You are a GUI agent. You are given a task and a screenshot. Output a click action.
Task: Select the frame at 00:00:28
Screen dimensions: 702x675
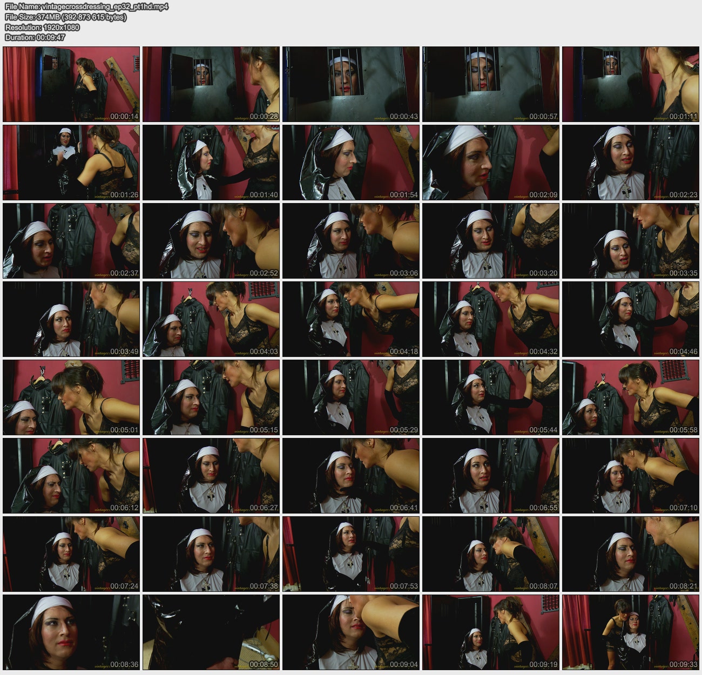point(211,84)
